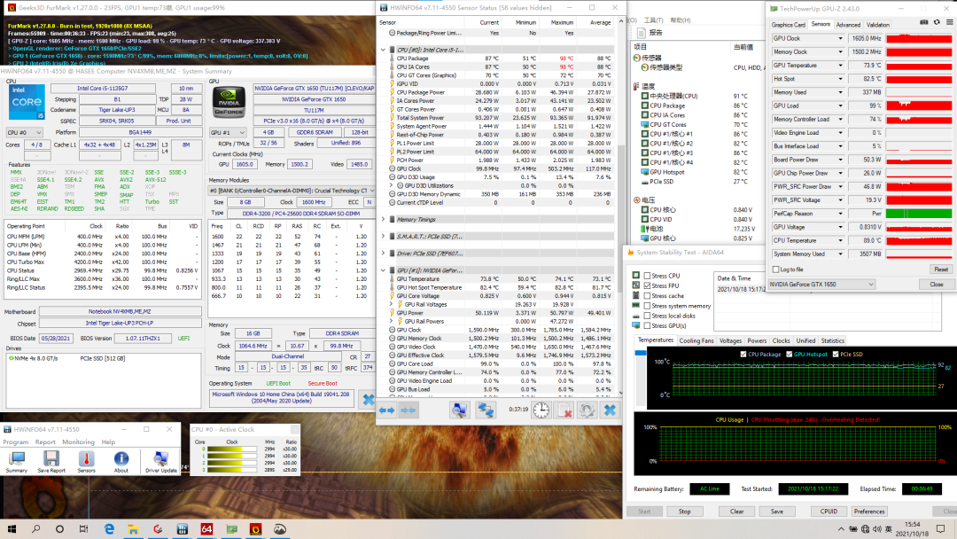Click the Stop button in AIDA64
The width and height of the screenshot is (957, 539).
pyautogui.click(x=685, y=512)
